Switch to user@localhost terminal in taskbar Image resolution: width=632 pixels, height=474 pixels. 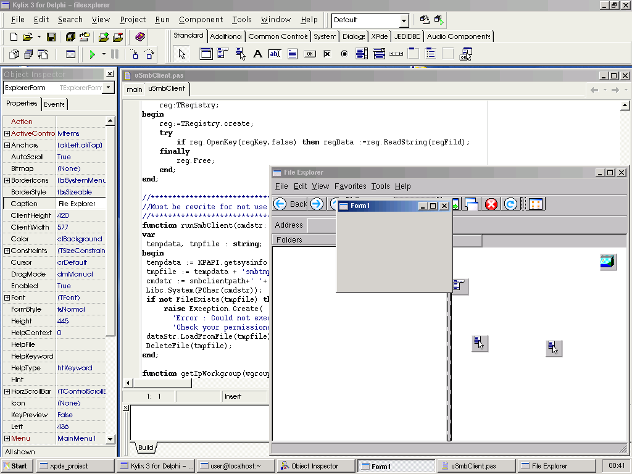pyautogui.click(x=236, y=466)
